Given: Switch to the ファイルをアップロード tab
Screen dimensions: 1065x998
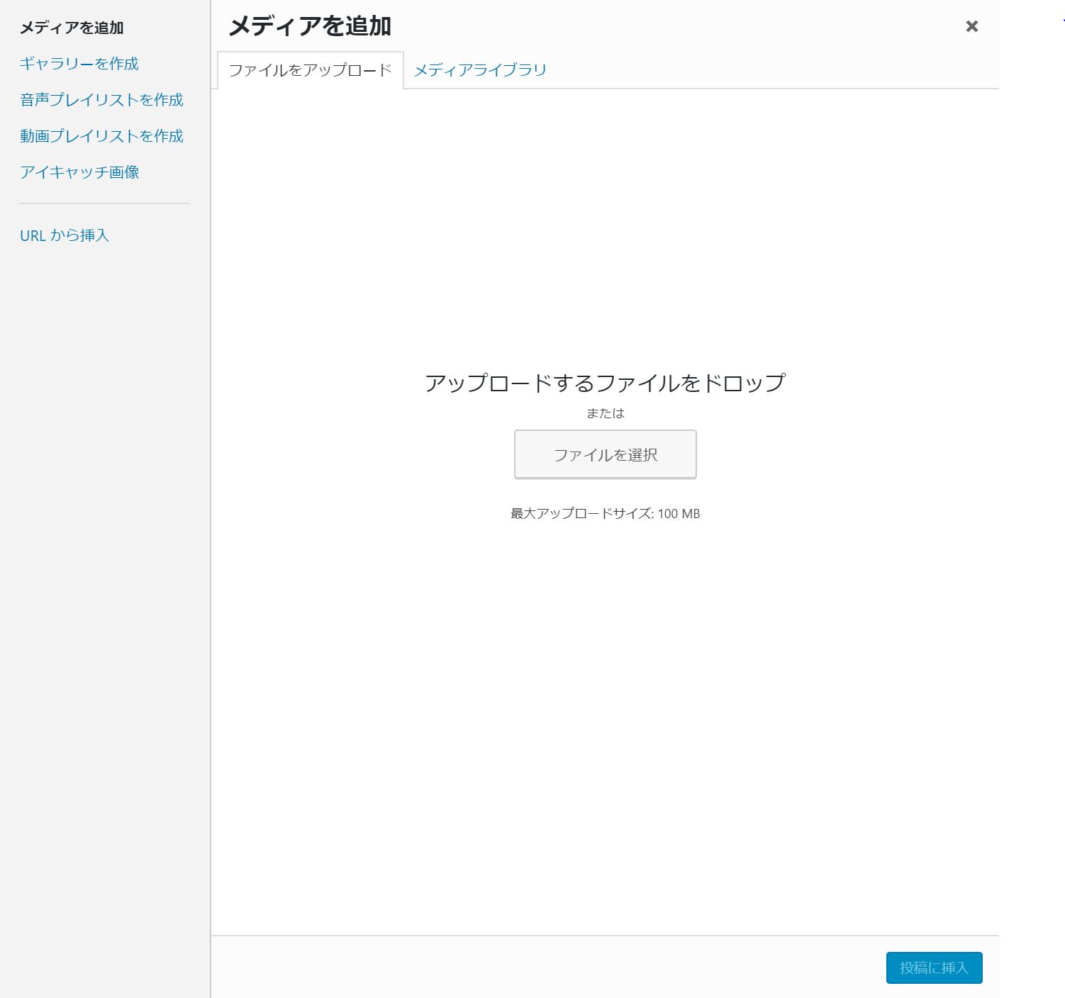Looking at the screenshot, I should (x=310, y=70).
